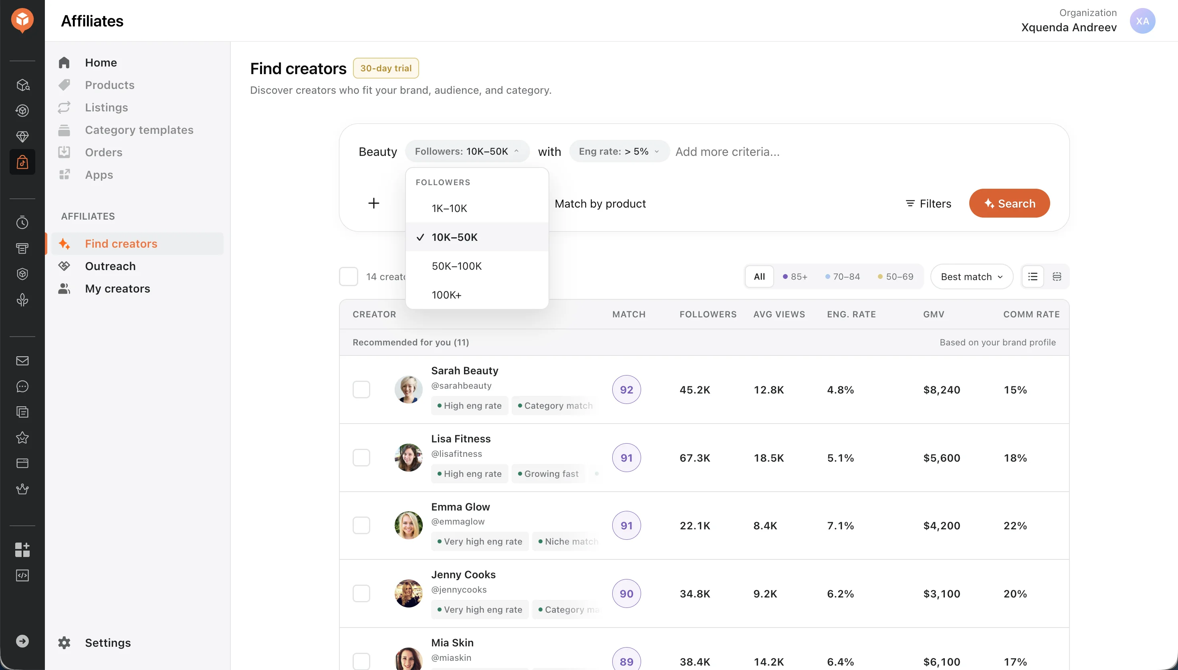Open the crown icon in the dark rail
The height and width of the screenshot is (670, 1178).
[x=22, y=489]
